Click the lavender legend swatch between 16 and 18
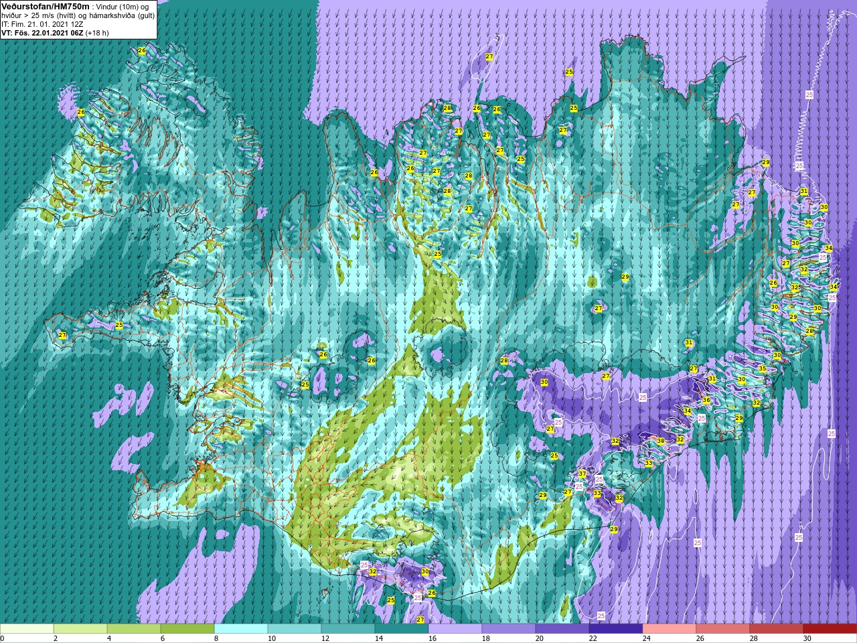Image resolution: width=857 pixels, height=643 pixels. click(455, 630)
